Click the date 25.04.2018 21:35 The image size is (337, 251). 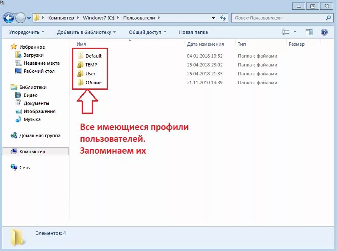tap(205, 74)
